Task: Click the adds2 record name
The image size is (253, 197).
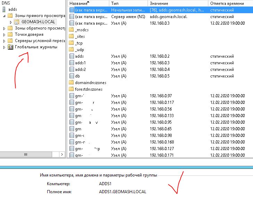Action: pos(80,69)
